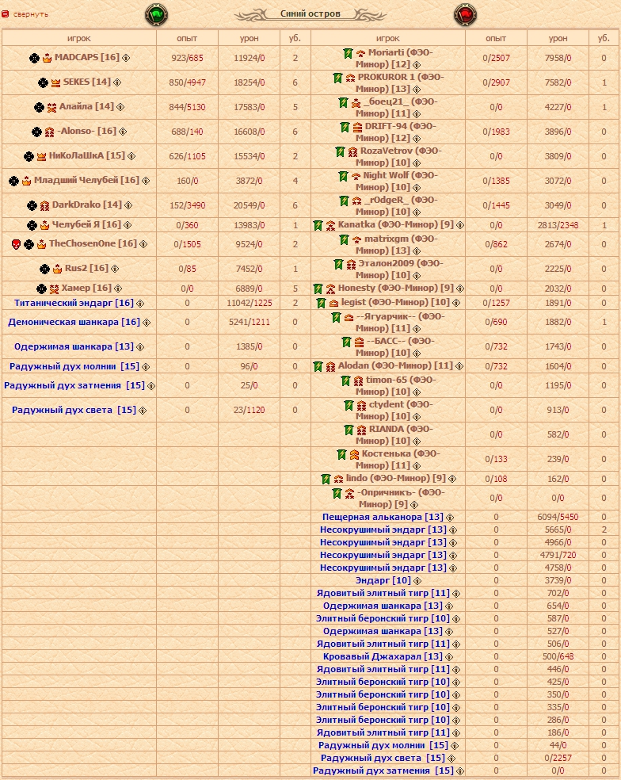Image resolution: width=621 pixels, height=780 pixels.
Task: Open info icon beside Титанический эндарг [16]
Action: tap(140, 304)
